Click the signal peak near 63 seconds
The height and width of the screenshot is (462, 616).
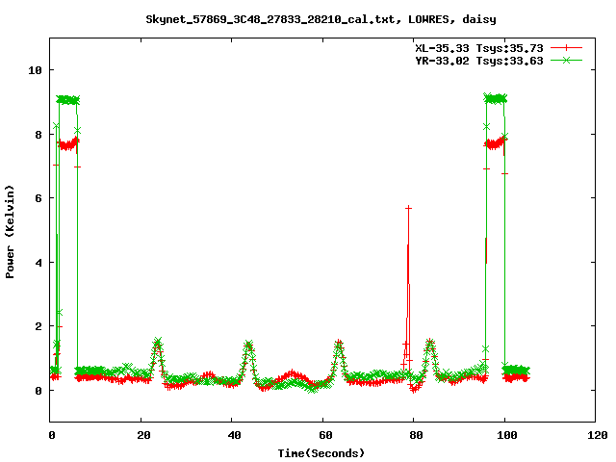339,343
